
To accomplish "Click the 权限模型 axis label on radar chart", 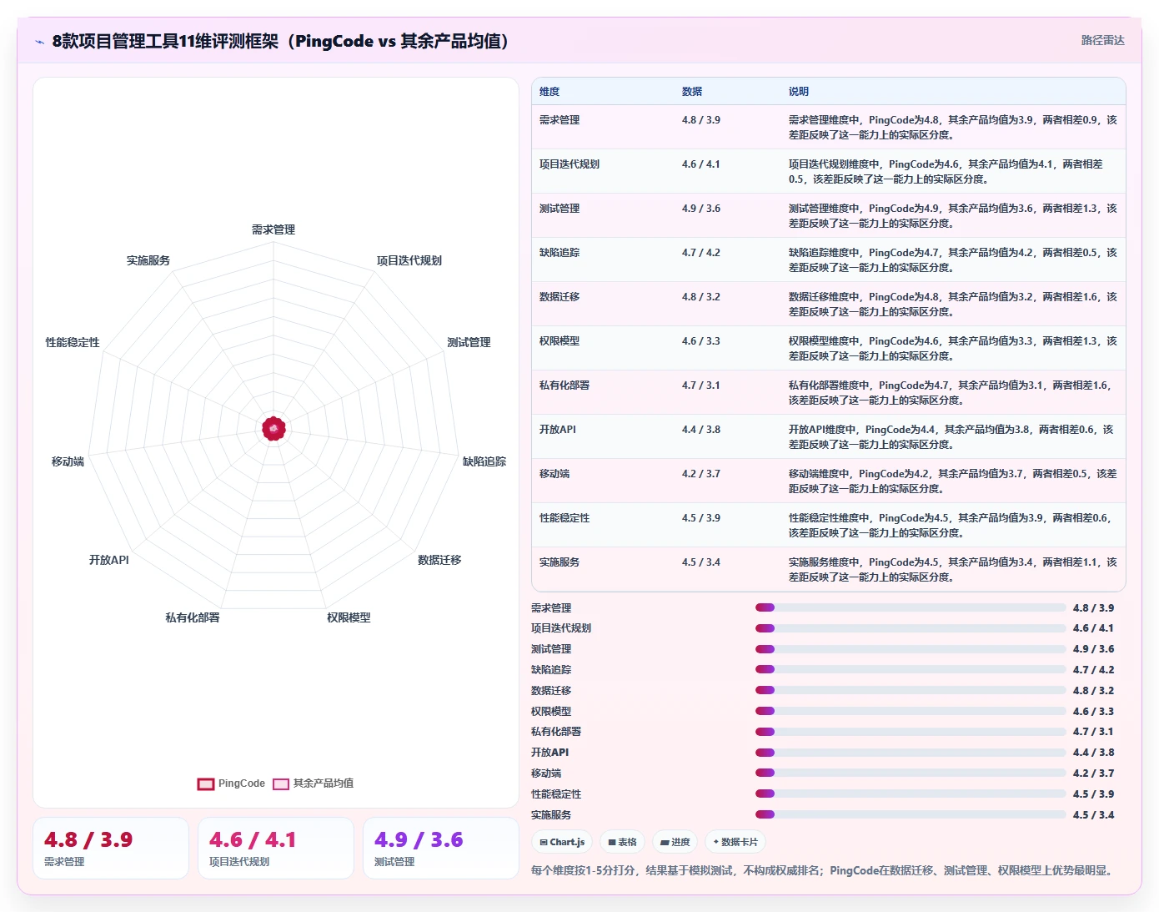I will (349, 617).
